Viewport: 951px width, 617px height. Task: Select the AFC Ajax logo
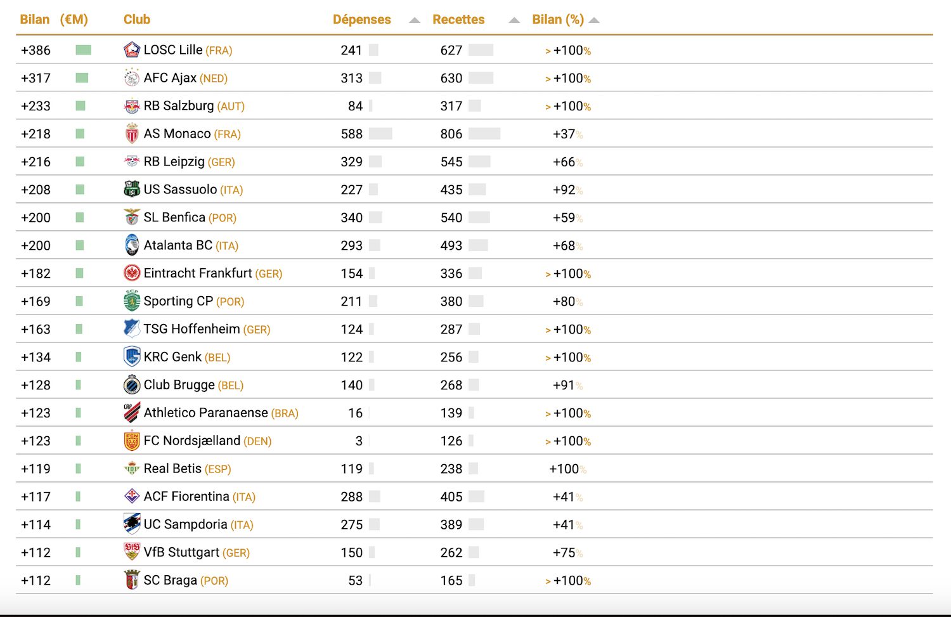tap(132, 77)
